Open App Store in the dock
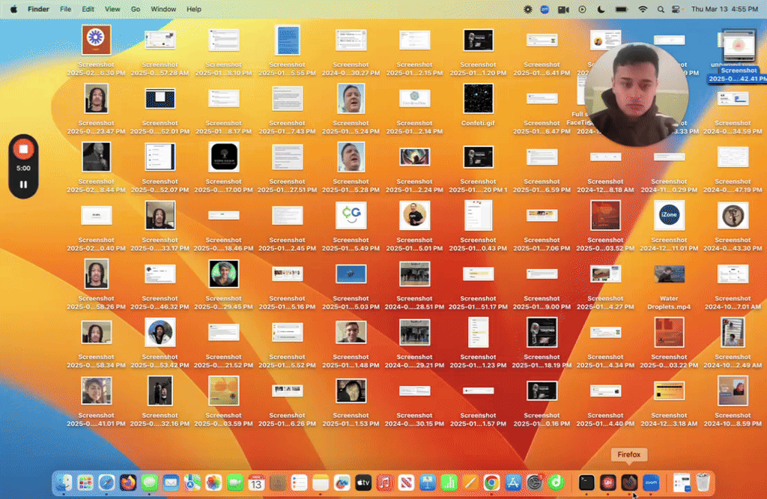This screenshot has width=767, height=499. 513,483
